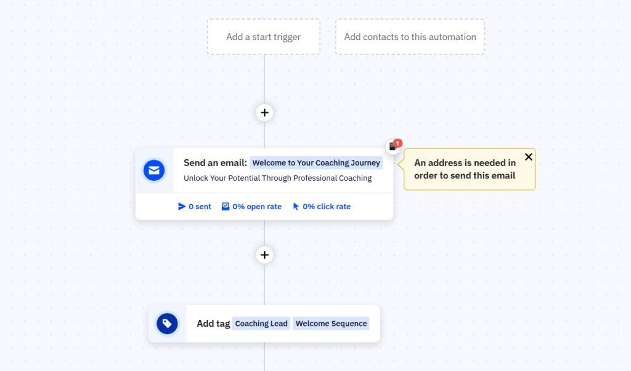Viewport: 631px width, 371px height.
Task: Click Add contacts to this automation
Action: tap(410, 37)
